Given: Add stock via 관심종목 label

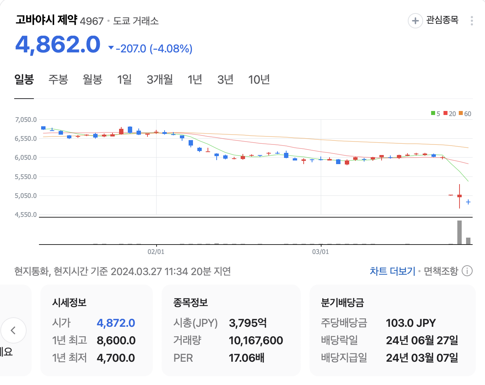Looking at the screenshot, I should click(442, 20).
